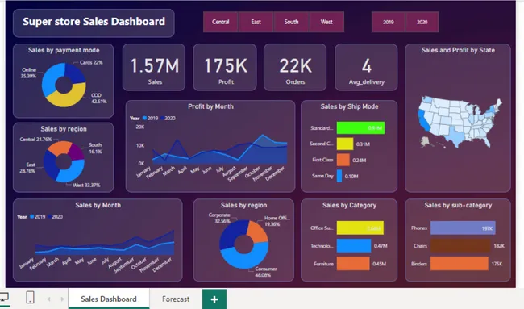The width and height of the screenshot is (524, 309).
Task: Click the 'East 28.76%' label
Action: pos(27,168)
